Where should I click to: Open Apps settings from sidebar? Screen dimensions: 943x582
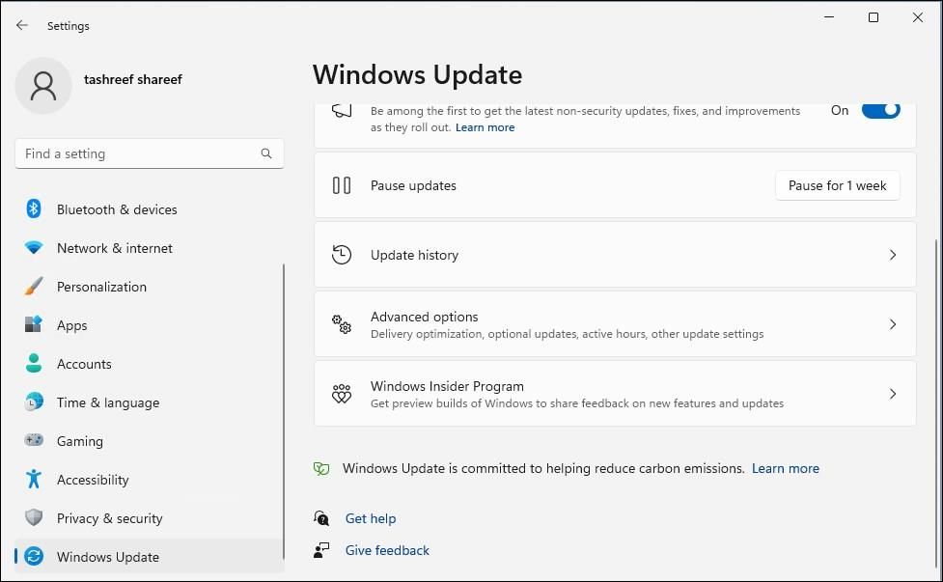[71, 325]
